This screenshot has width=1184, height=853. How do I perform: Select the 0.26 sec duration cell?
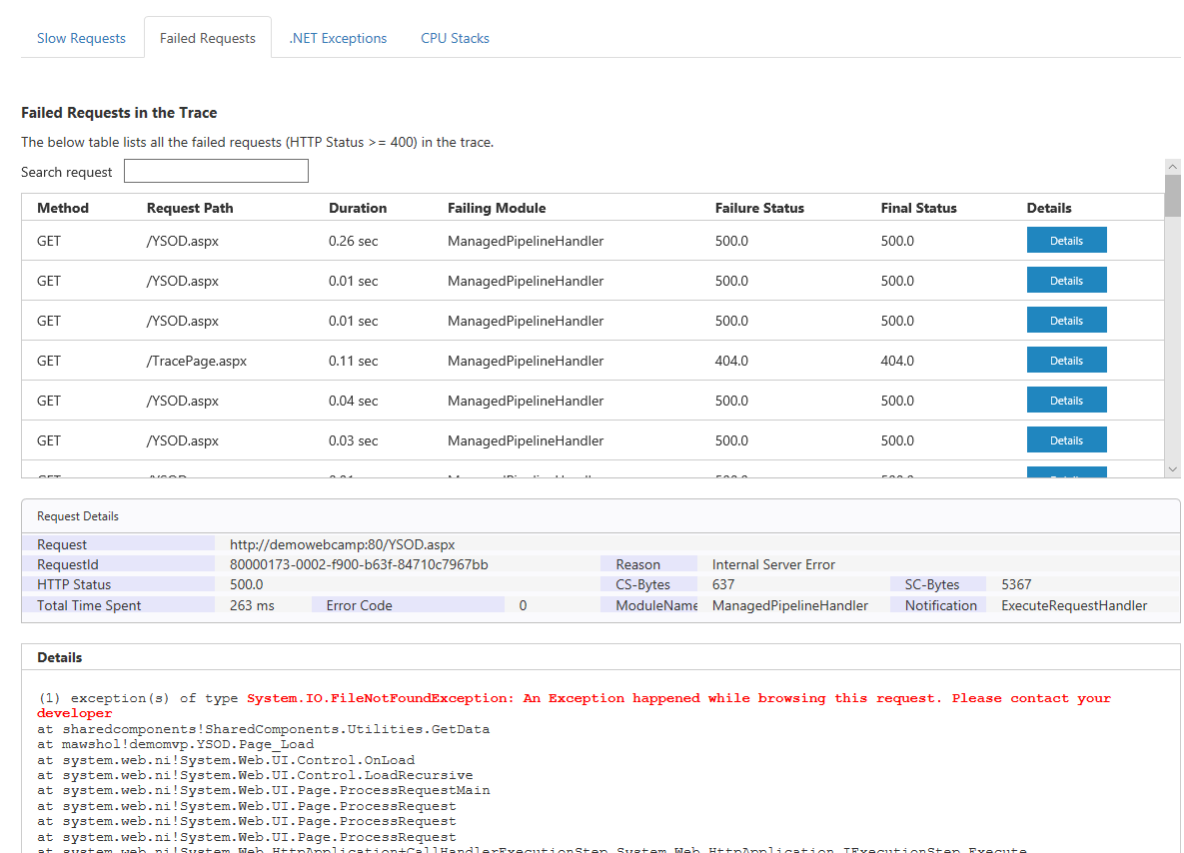tap(353, 241)
